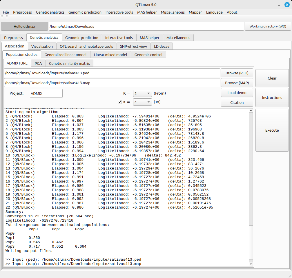The image size is (292, 278).
Task: Enable the K (To) range checkbox
Action: (x=119, y=102)
